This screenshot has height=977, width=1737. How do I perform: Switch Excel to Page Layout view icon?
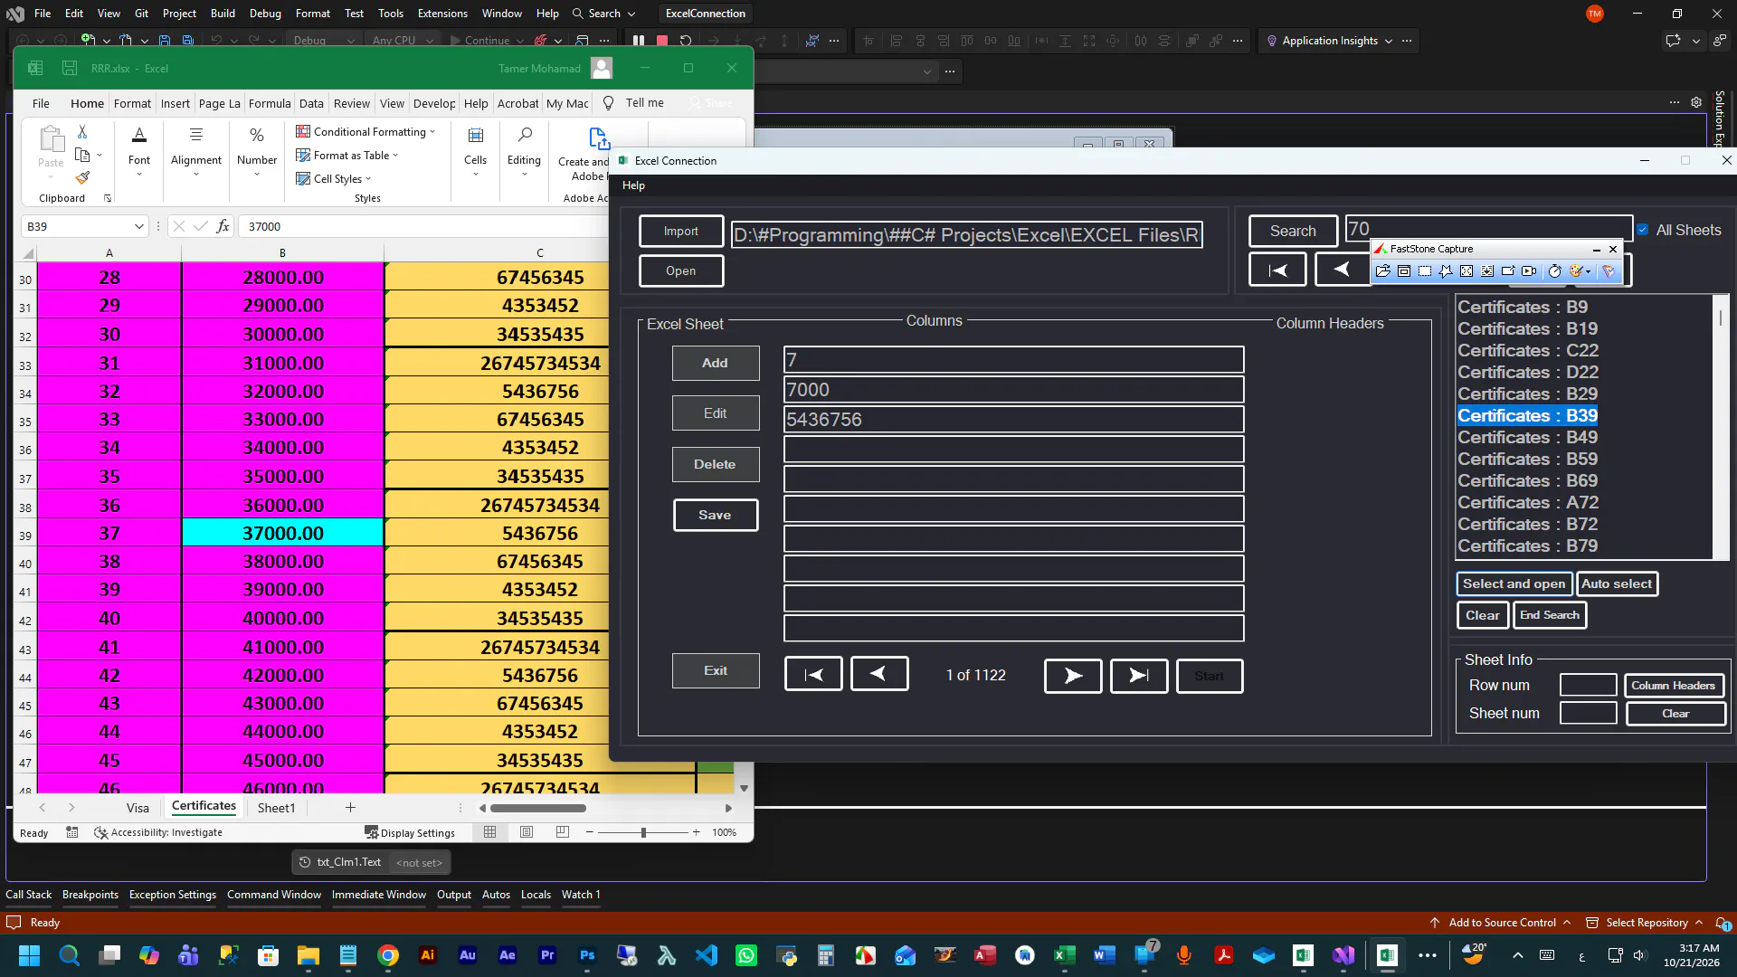527,832
